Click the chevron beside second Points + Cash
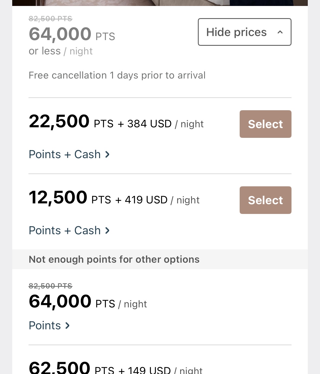The width and height of the screenshot is (320, 374). tap(107, 230)
